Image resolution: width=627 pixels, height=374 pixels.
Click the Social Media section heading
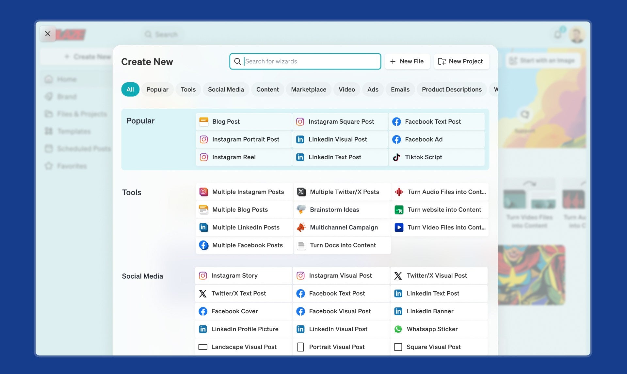tap(142, 276)
